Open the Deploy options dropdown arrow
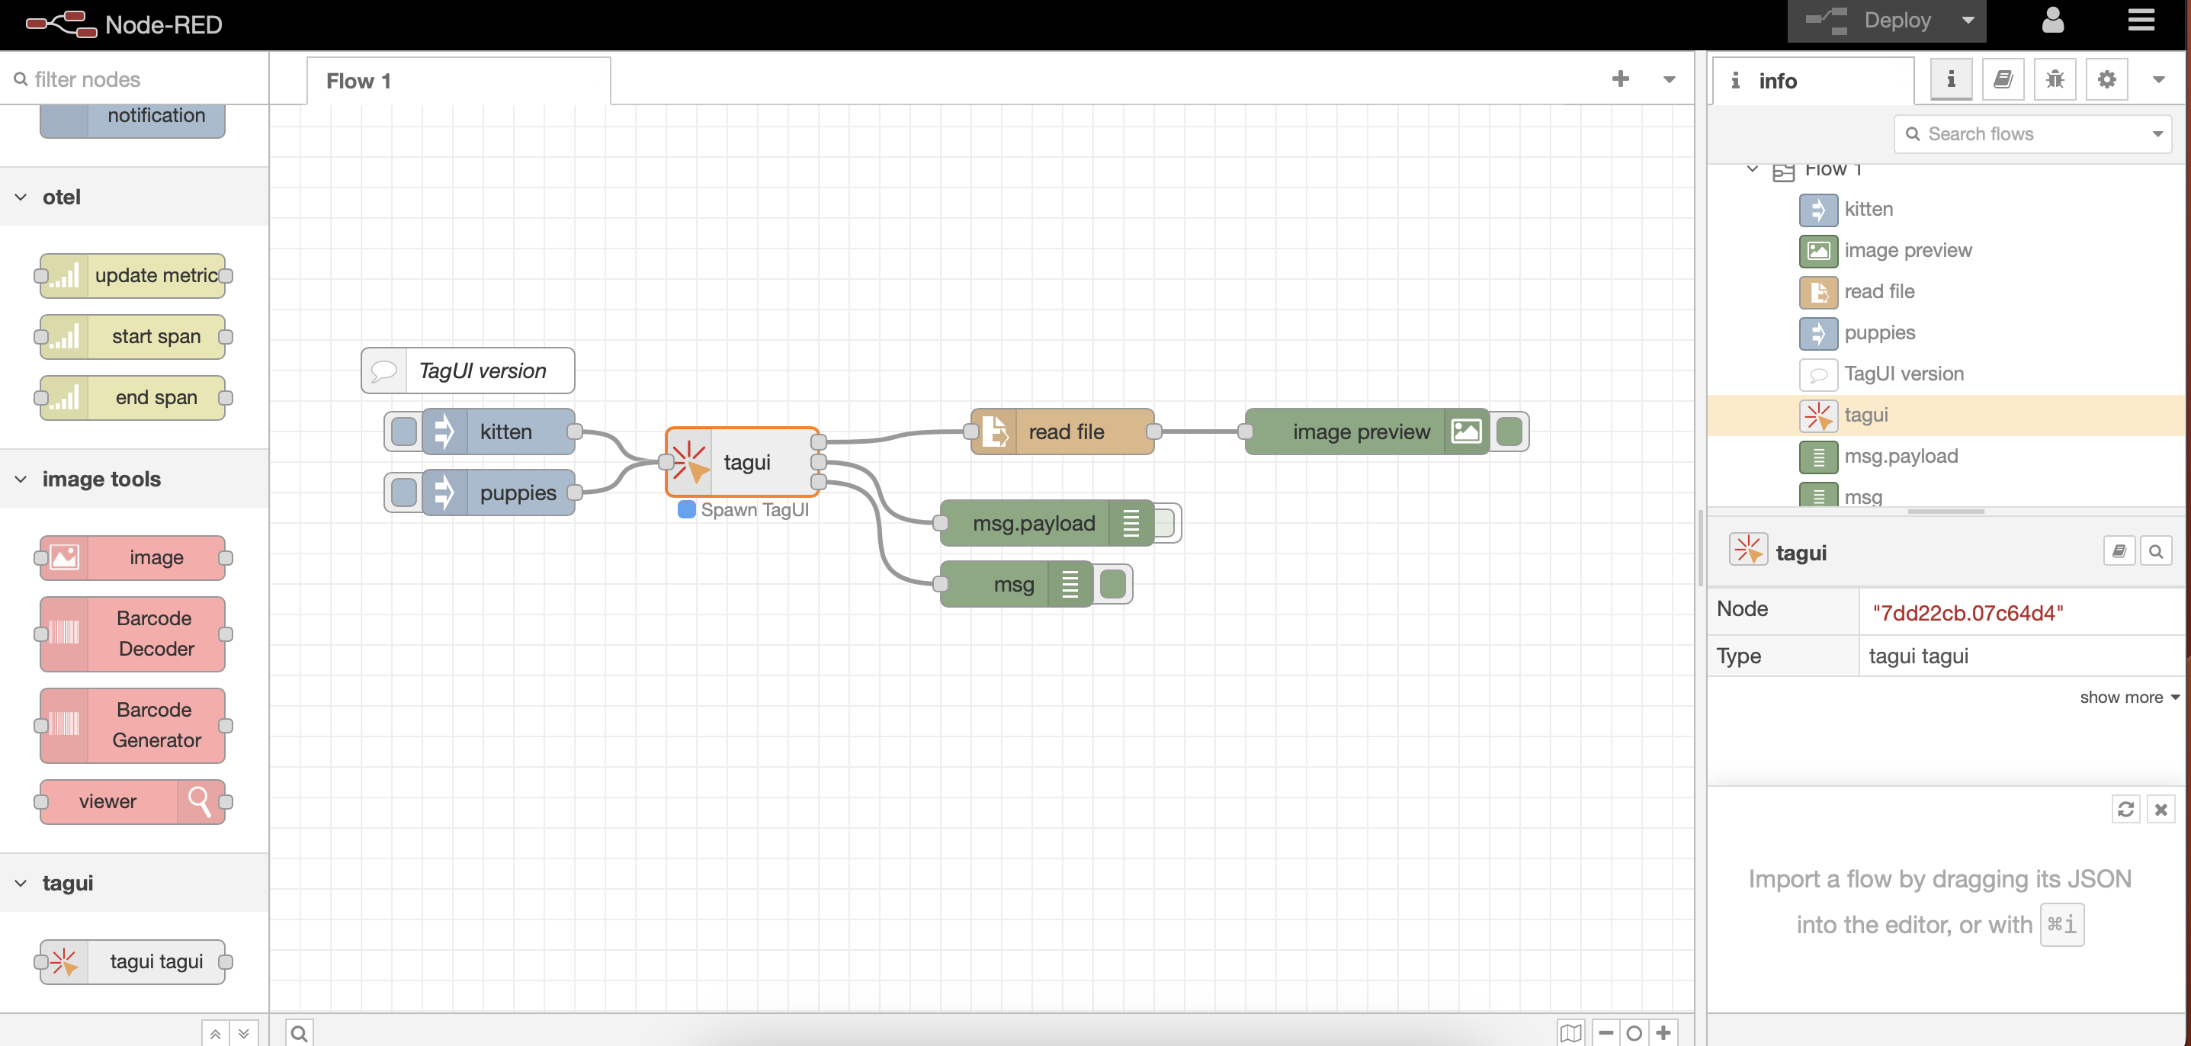 click(x=1968, y=21)
